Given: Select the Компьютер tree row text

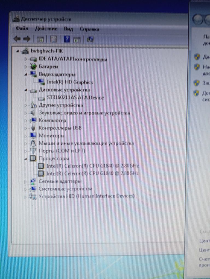Looking at the screenshot, I should click(52, 120).
